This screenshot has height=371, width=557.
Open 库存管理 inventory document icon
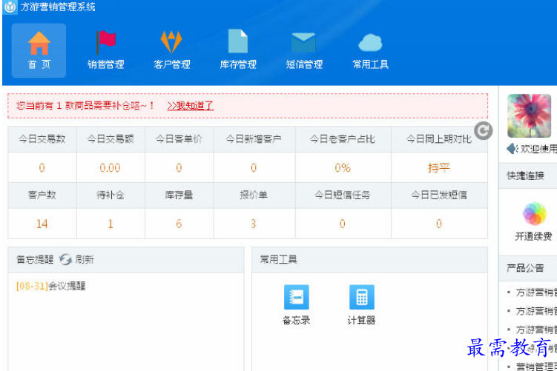point(237,49)
